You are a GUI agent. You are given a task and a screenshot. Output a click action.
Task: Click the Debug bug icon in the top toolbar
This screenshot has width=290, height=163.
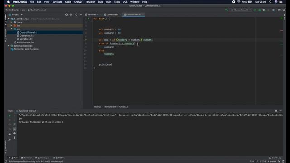point(260,10)
